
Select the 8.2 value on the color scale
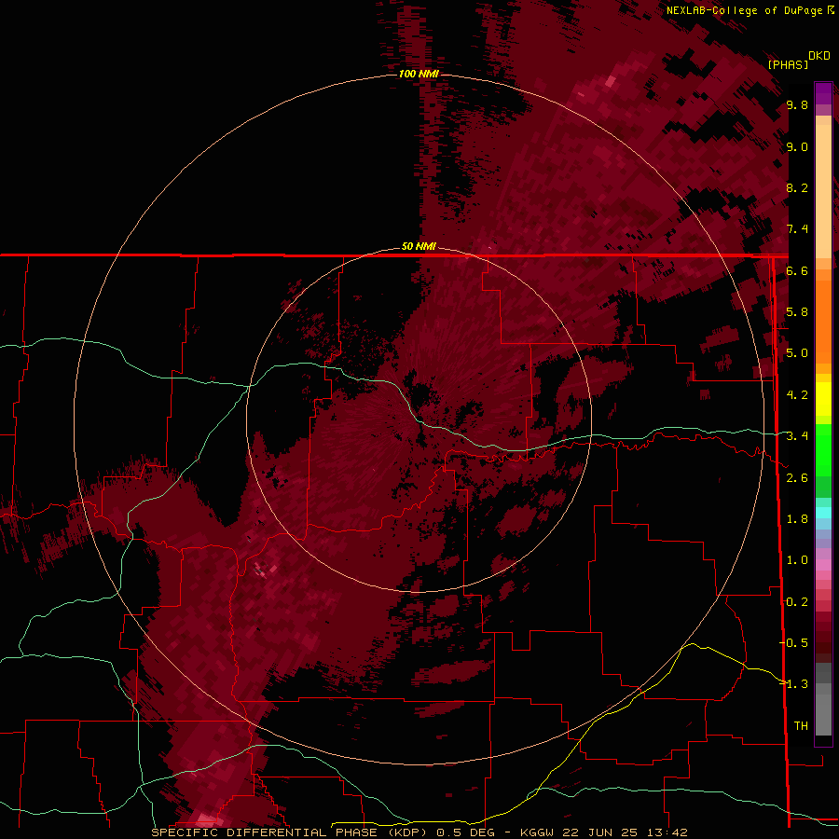(797, 187)
